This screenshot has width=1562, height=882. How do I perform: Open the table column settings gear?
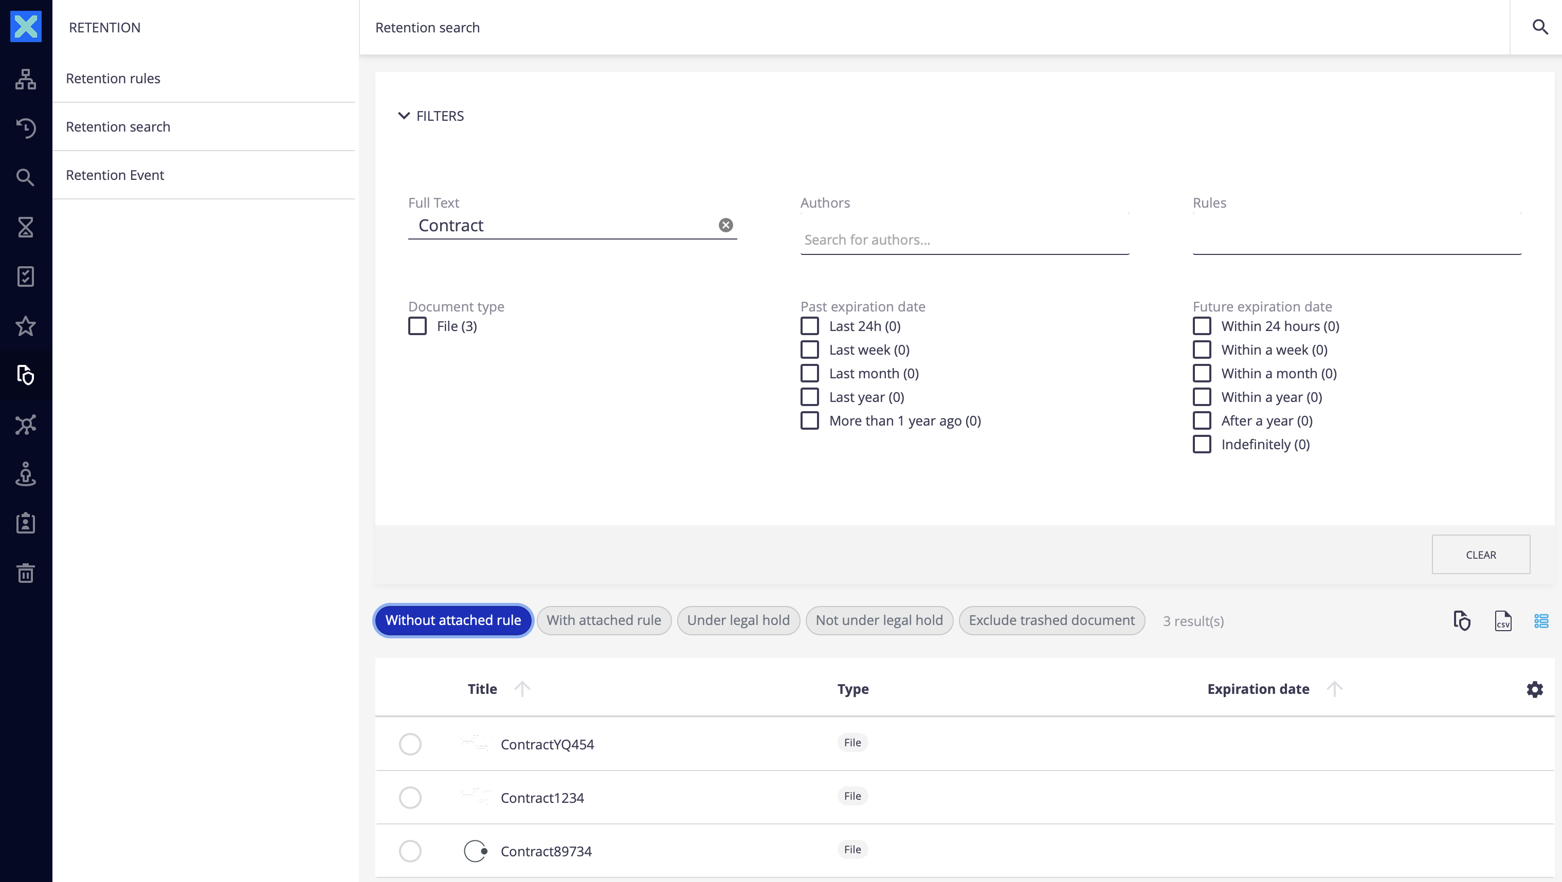click(x=1534, y=689)
